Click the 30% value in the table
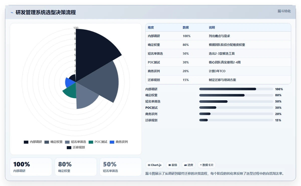The height and width of the screenshot is (186, 301). (x=186, y=62)
